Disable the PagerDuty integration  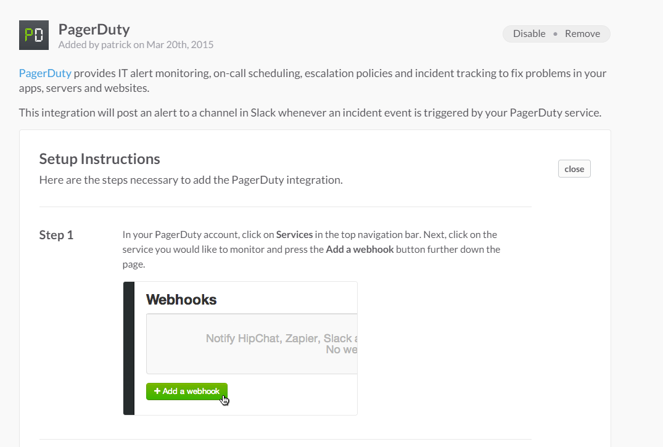(529, 34)
